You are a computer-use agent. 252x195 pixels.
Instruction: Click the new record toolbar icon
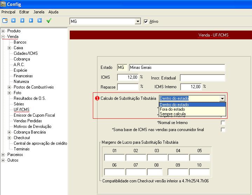click(x=5, y=21)
